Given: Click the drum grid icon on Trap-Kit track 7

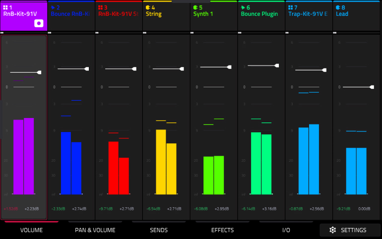Looking at the screenshot, I should [290, 7].
